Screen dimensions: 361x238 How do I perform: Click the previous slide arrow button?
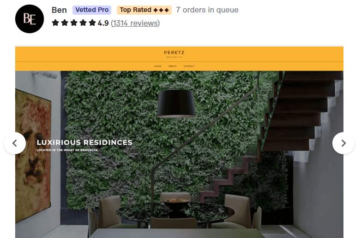[x=15, y=143]
